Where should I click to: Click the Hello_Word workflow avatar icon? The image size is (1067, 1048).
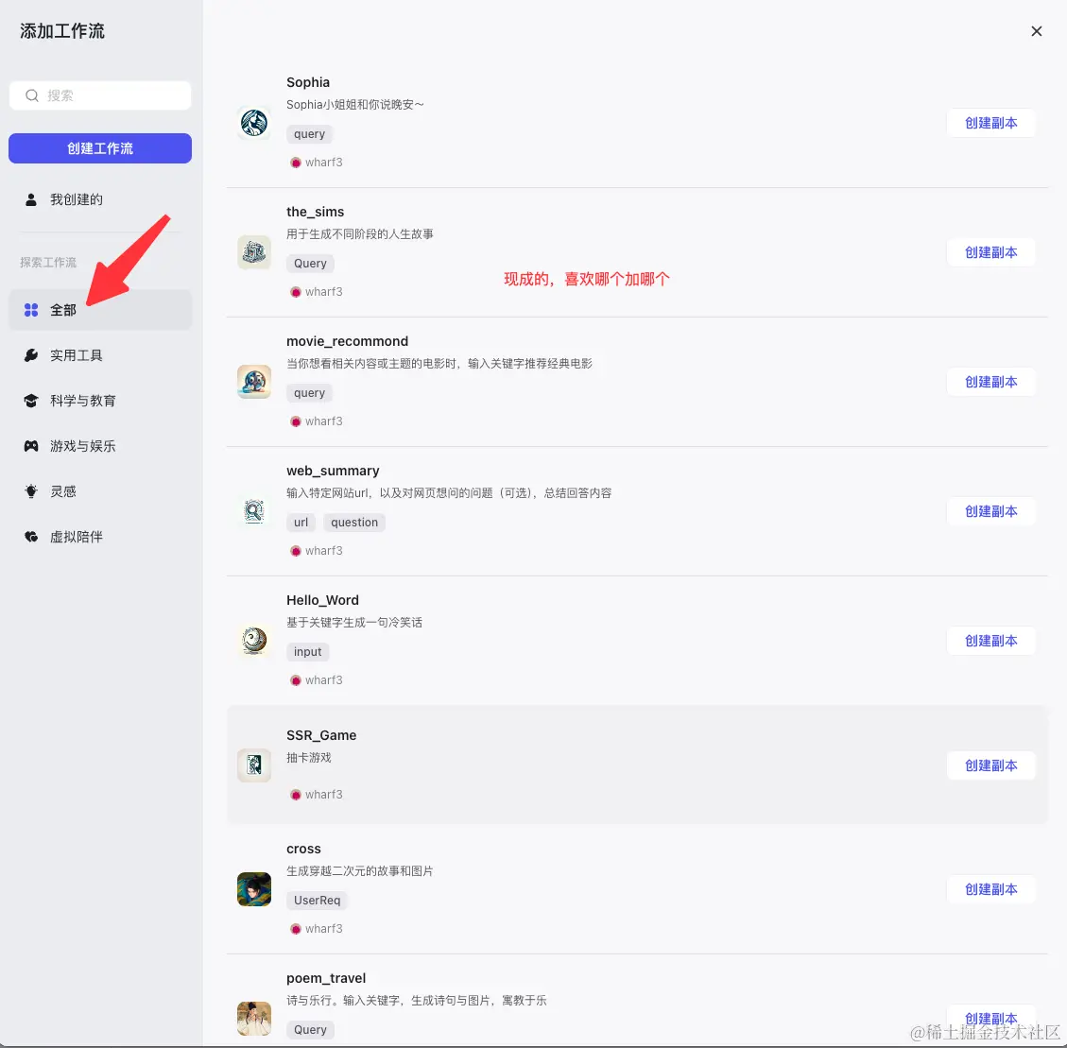tap(254, 641)
